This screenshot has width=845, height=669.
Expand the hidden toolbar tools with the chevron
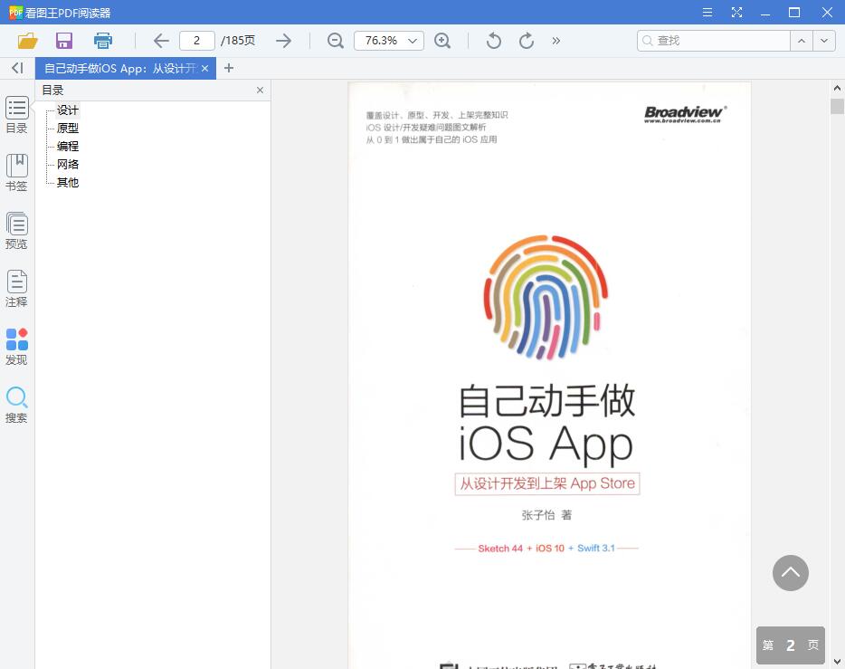pos(556,41)
